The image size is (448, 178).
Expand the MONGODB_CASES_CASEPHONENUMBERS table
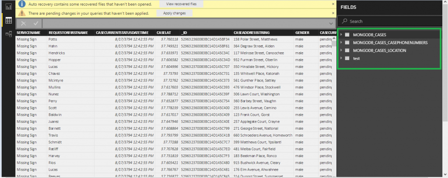pos(341,43)
